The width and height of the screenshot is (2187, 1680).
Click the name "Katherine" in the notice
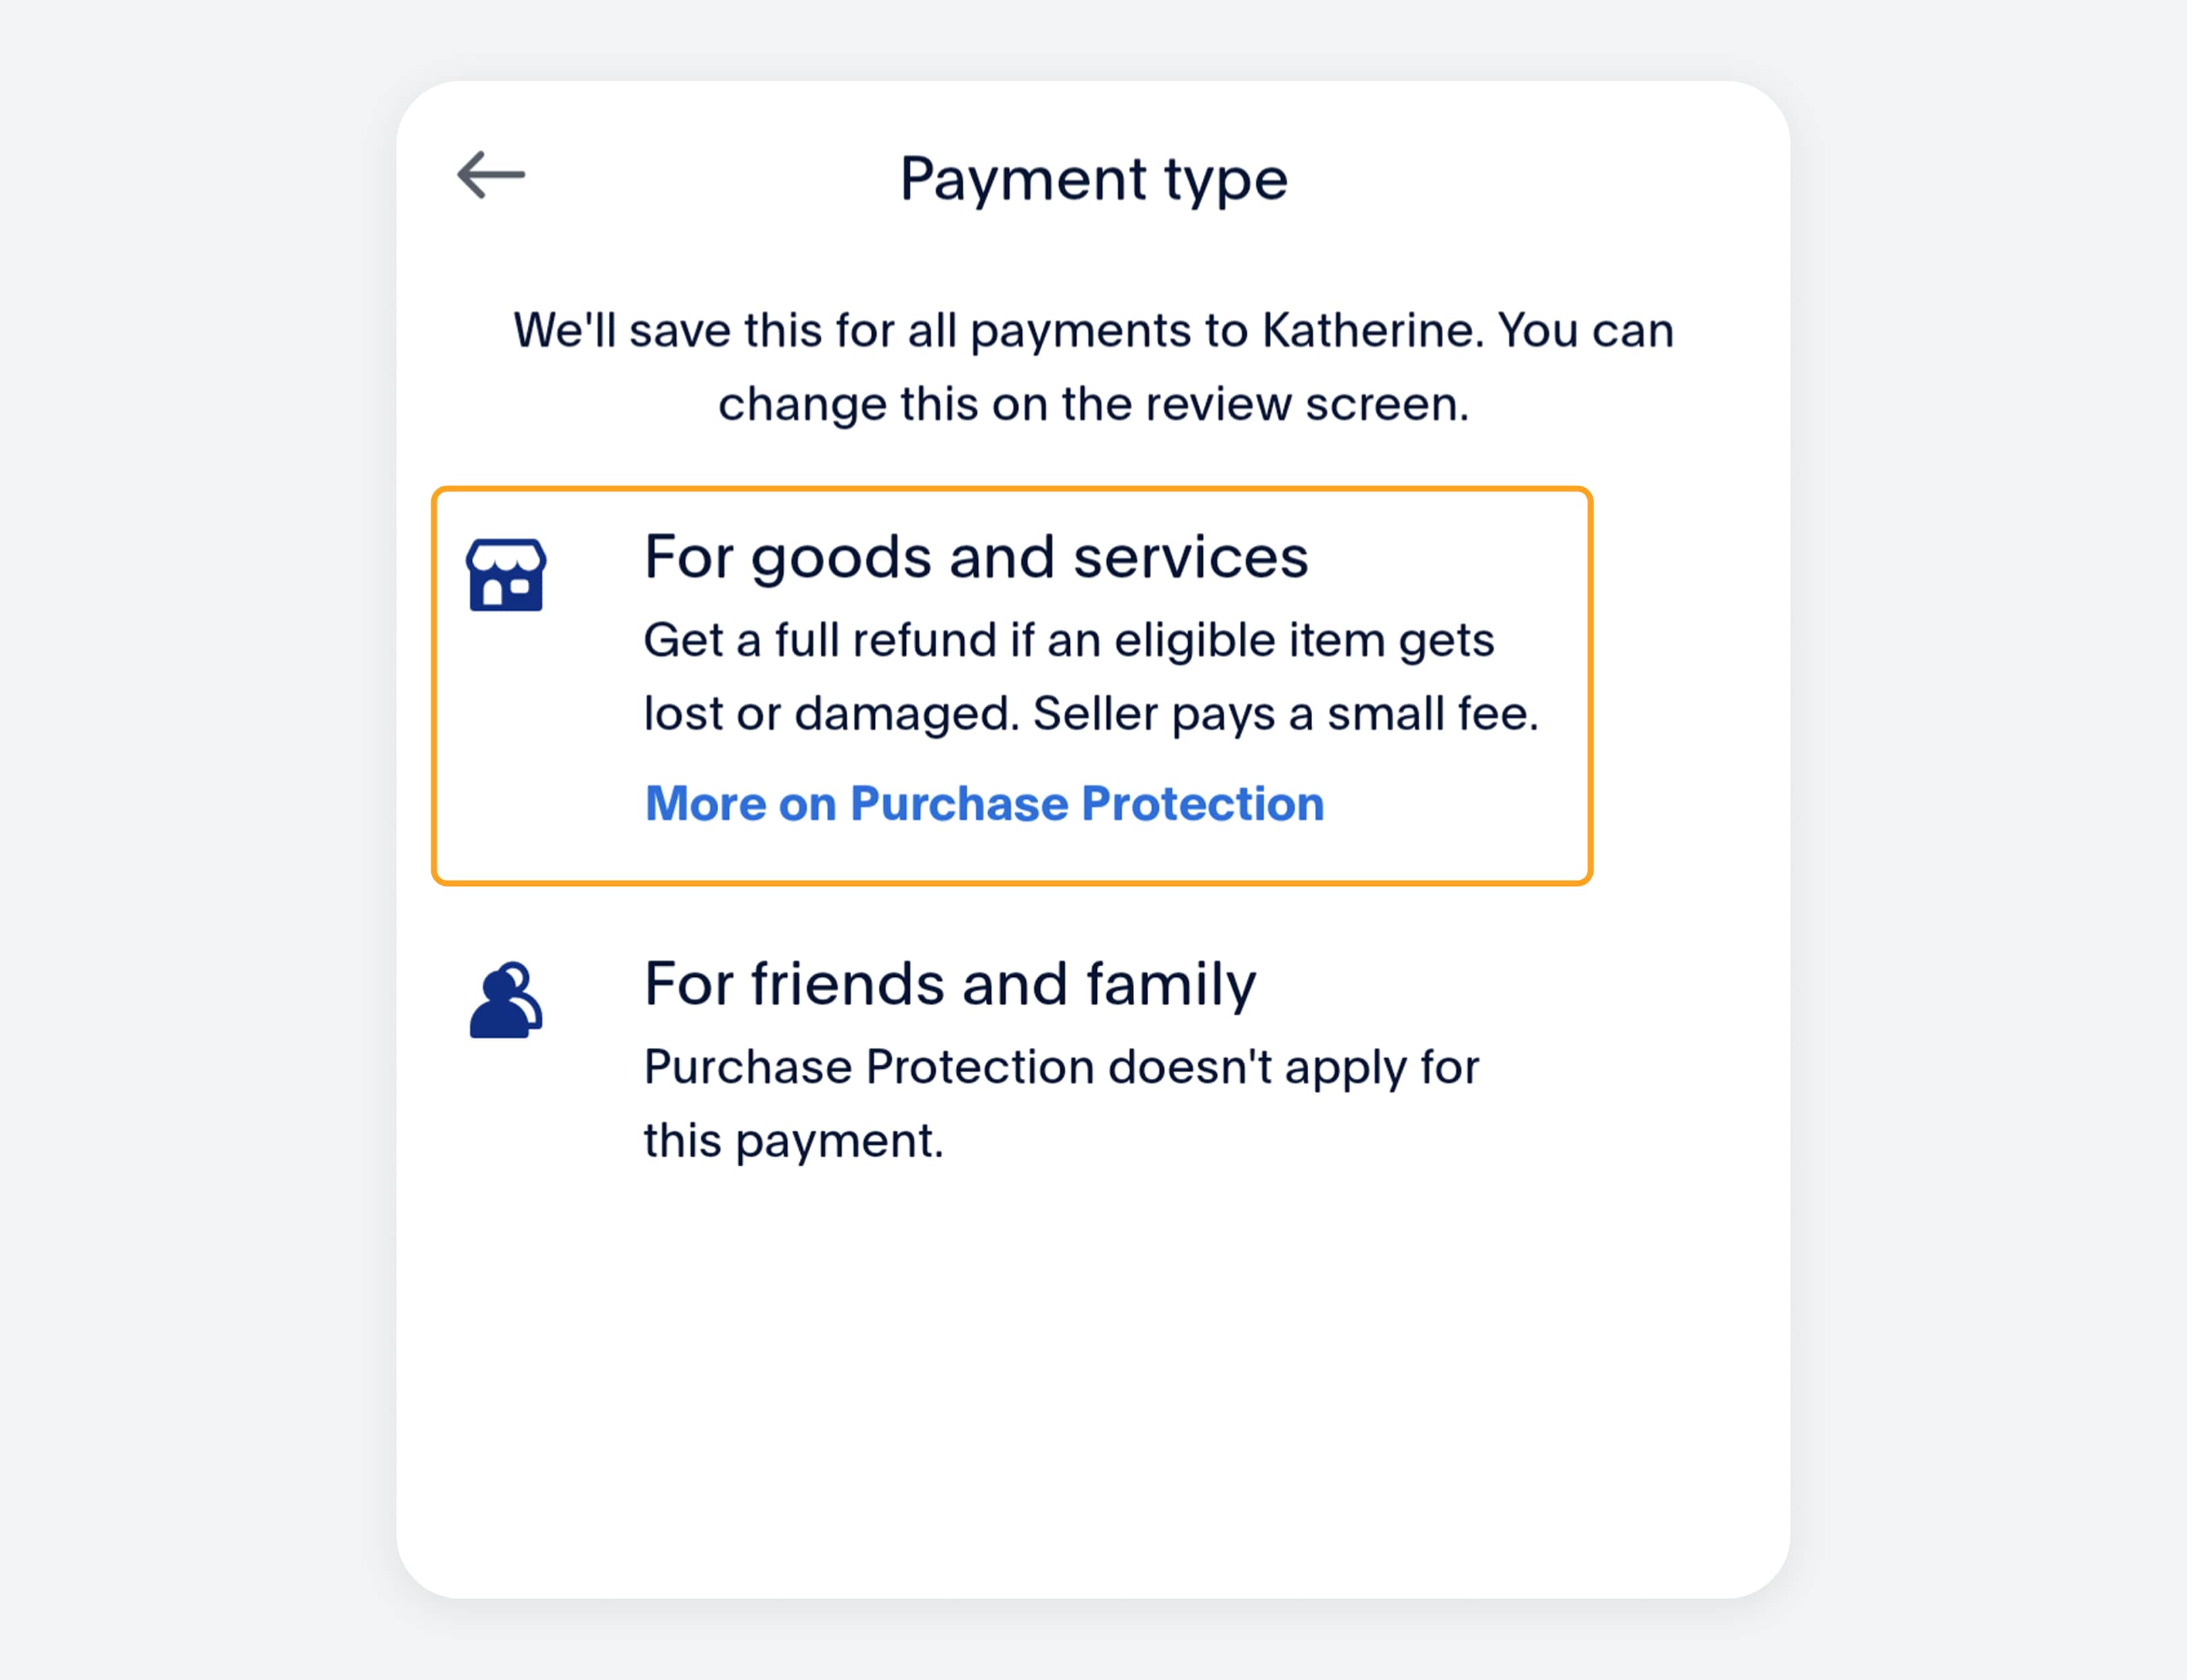[1369, 331]
